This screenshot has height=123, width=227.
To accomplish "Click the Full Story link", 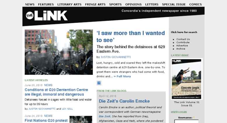I will (x=122, y=76).
